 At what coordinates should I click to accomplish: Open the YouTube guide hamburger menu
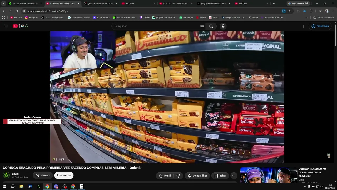click(x=6, y=26)
